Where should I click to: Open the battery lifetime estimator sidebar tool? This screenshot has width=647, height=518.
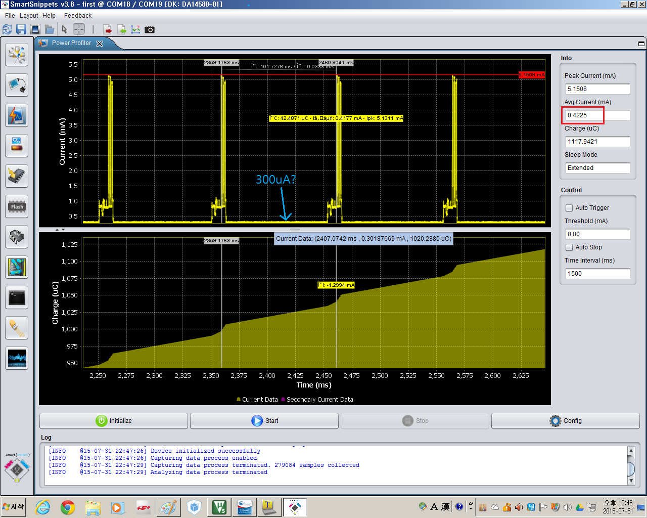(17, 146)
